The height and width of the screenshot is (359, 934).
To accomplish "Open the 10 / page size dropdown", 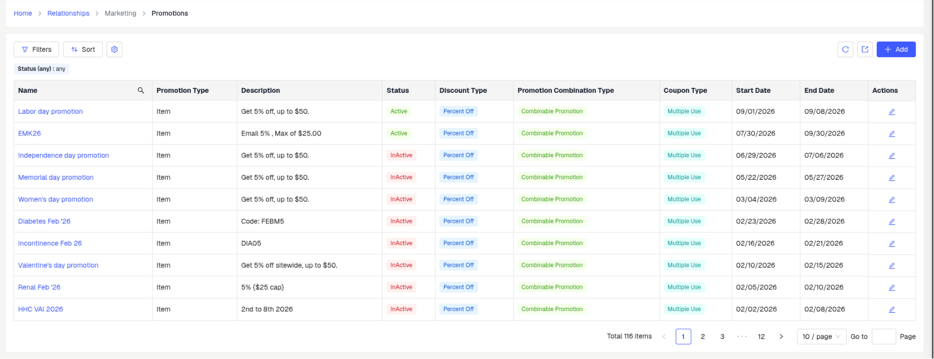I will [x=821, y=337].
